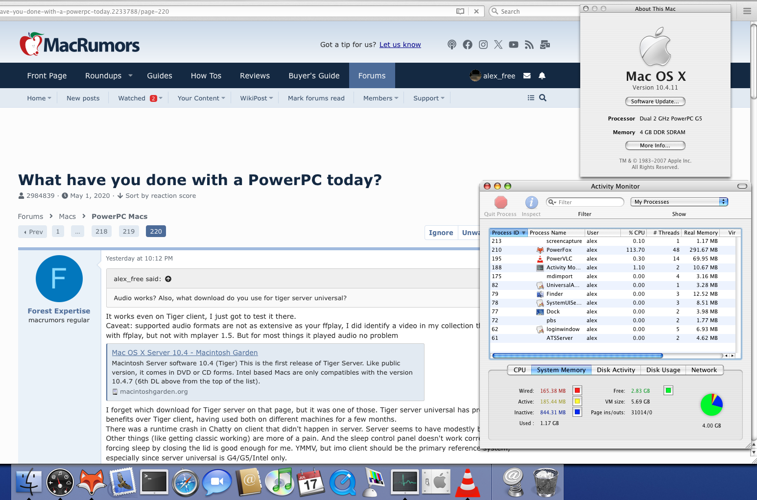Open the MacRumors Instagram icon link

pos(483,45)
